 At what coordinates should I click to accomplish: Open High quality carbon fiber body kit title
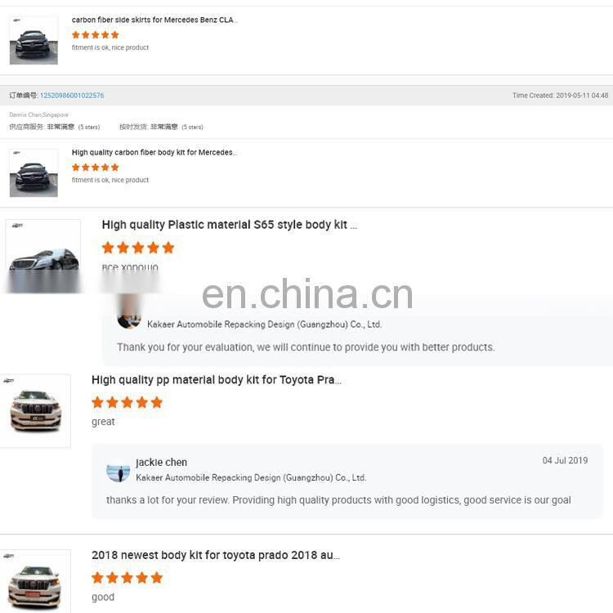154,153
